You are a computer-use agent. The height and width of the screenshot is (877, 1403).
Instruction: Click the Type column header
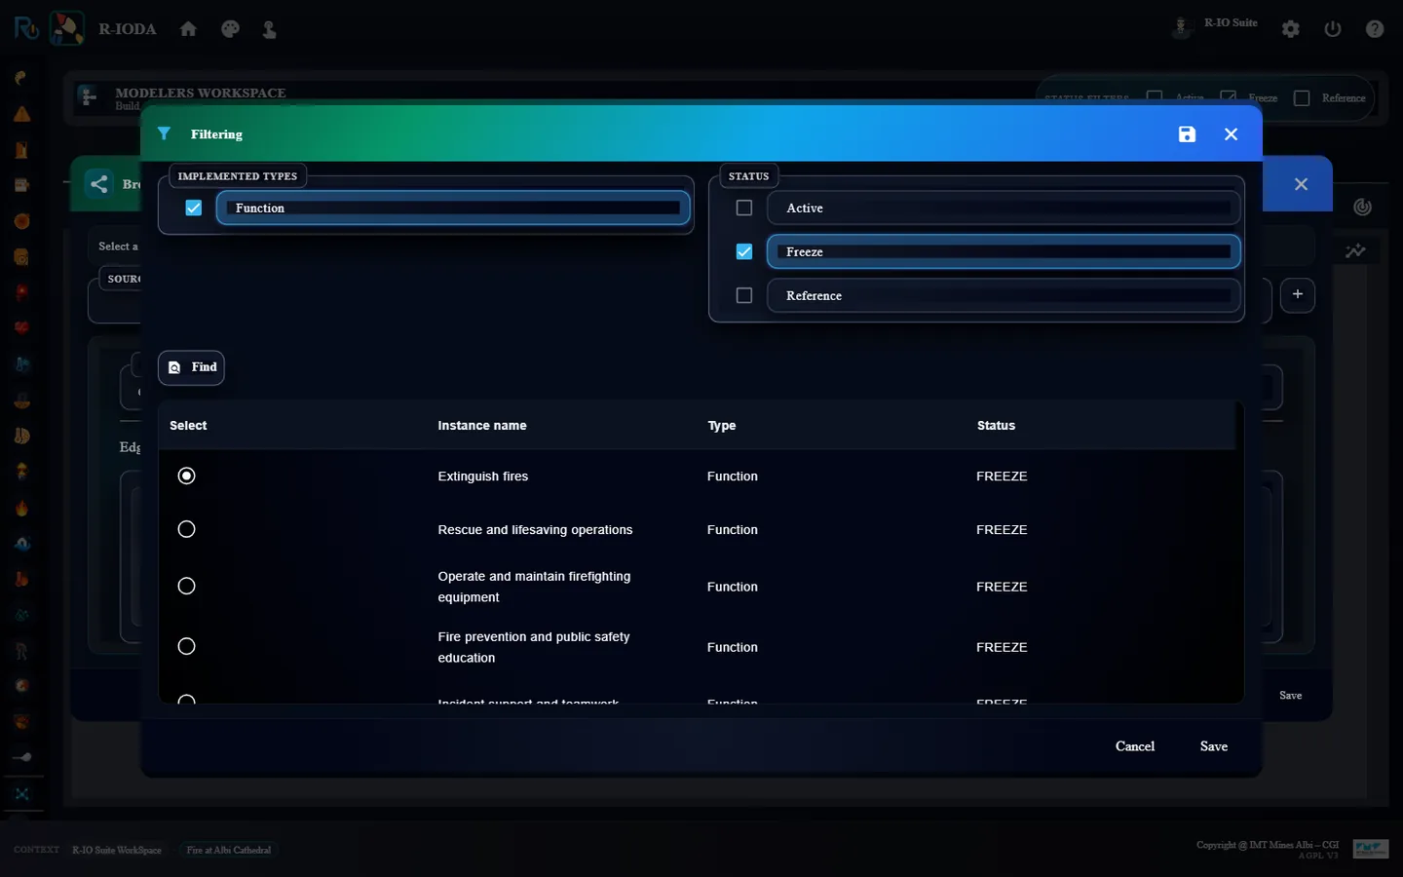coord(722,426)
